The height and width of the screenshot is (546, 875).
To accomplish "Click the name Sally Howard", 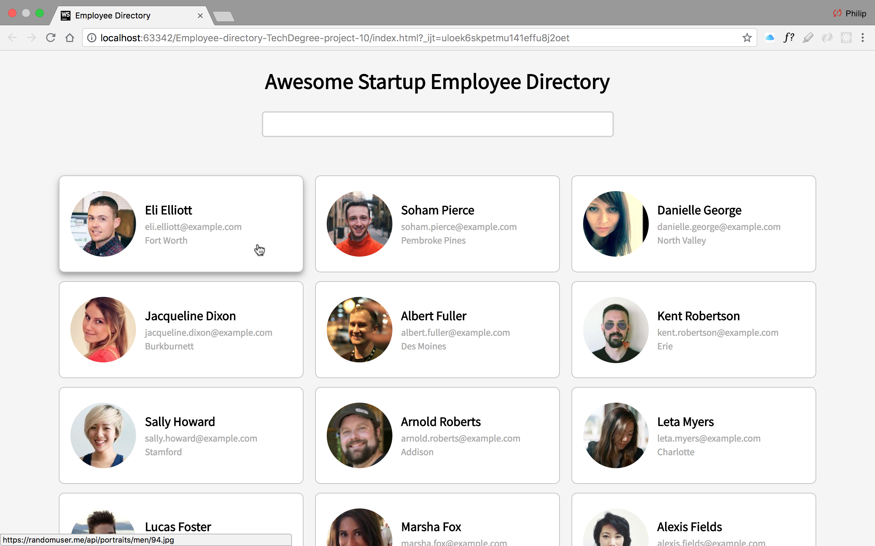I will pyautogui.click(x=180, y=422).
